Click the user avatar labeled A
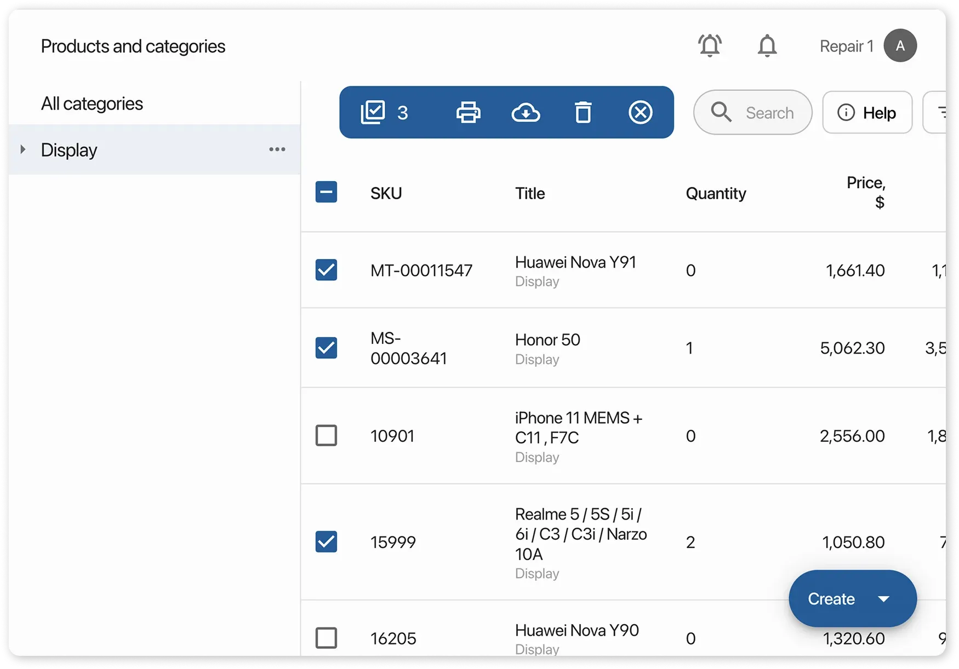959x669 pixels. click(900, 46)
